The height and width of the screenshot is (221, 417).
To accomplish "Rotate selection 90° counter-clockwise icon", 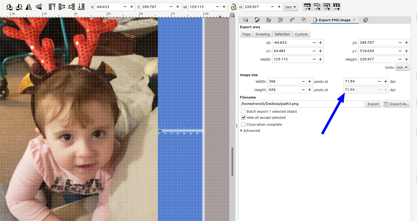I will 9,7.
